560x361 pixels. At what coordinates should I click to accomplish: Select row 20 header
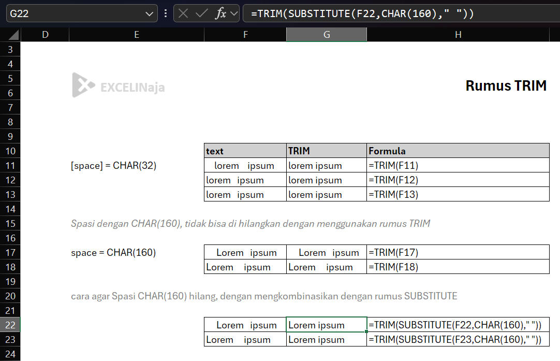pyautogui.click(x=10, y=296)
